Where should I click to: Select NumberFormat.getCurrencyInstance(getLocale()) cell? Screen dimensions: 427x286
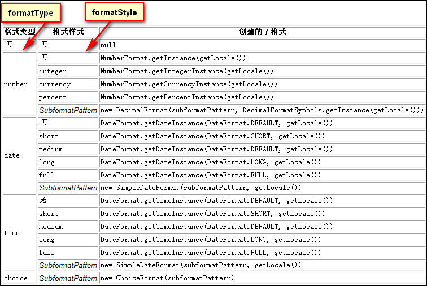pos(263,84)
